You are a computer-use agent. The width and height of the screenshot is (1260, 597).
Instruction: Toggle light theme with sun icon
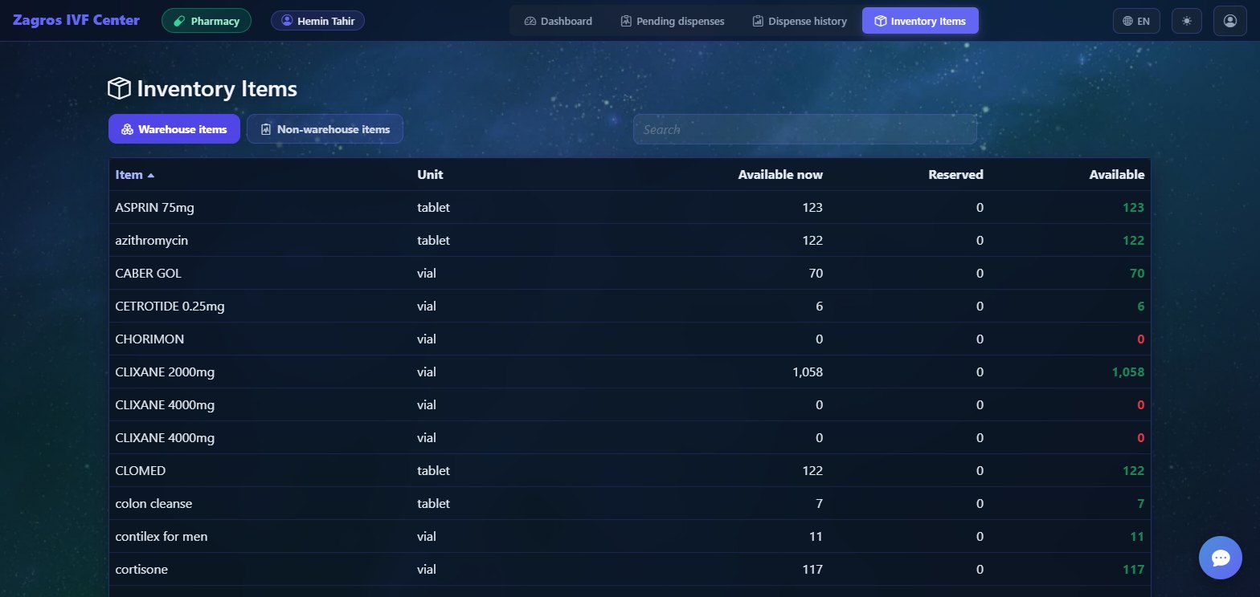[x=1186, y=21]
